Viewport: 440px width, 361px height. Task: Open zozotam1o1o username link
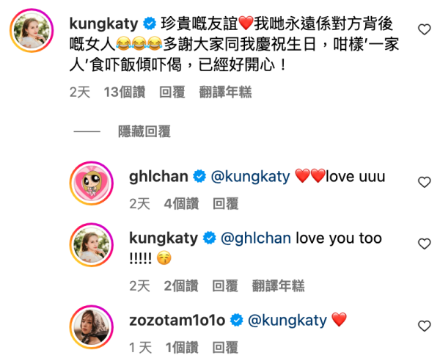[x=177, y=321]
